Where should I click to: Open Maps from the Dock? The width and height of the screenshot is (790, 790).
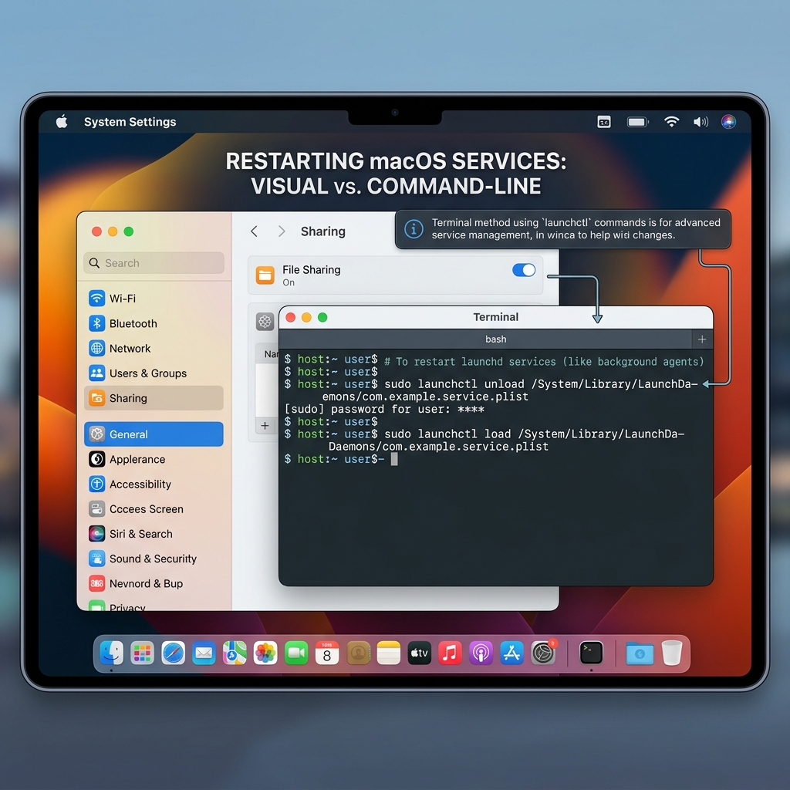(x=235, y=653)
